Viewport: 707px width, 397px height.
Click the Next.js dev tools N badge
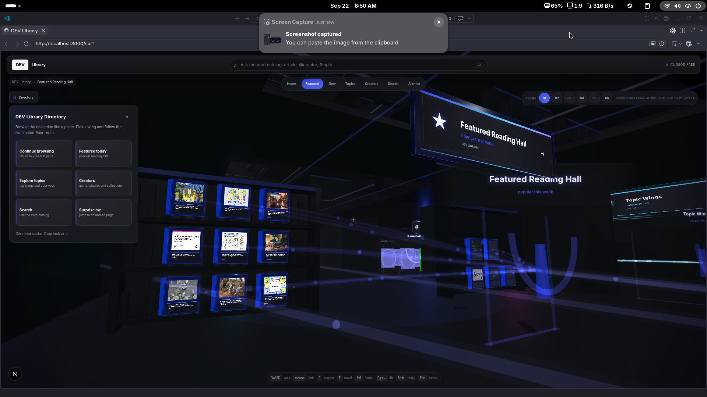15,374
